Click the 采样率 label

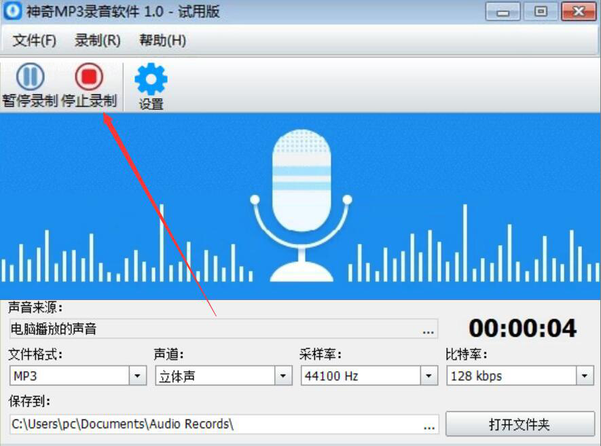click(x=321, y=354)
